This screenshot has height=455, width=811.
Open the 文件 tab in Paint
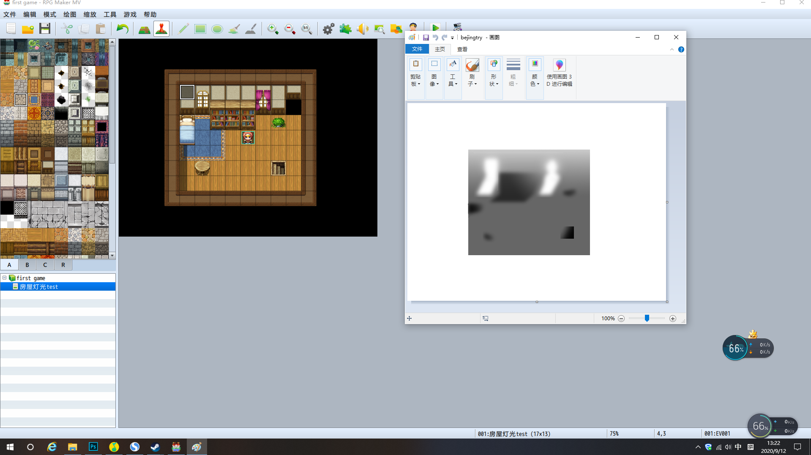pyautogui.click(x=417, y=49)
